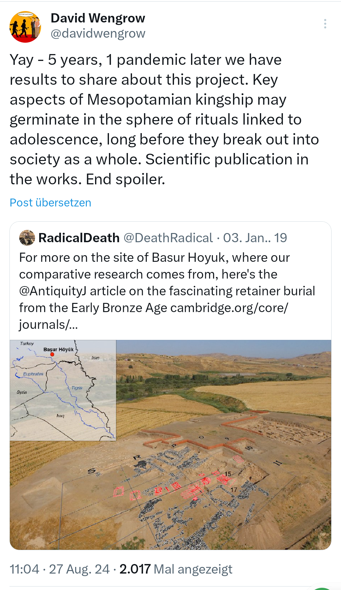
Task: Click the @davidwengrow handle
Action: [x=98, y=34]
